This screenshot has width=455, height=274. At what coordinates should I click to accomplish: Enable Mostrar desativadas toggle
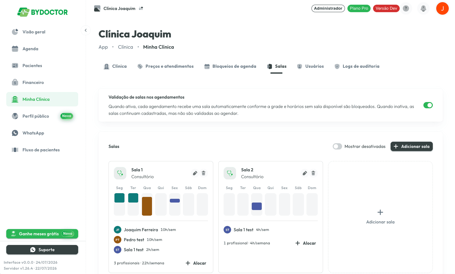pyautogui.click(x=337, y=146)
